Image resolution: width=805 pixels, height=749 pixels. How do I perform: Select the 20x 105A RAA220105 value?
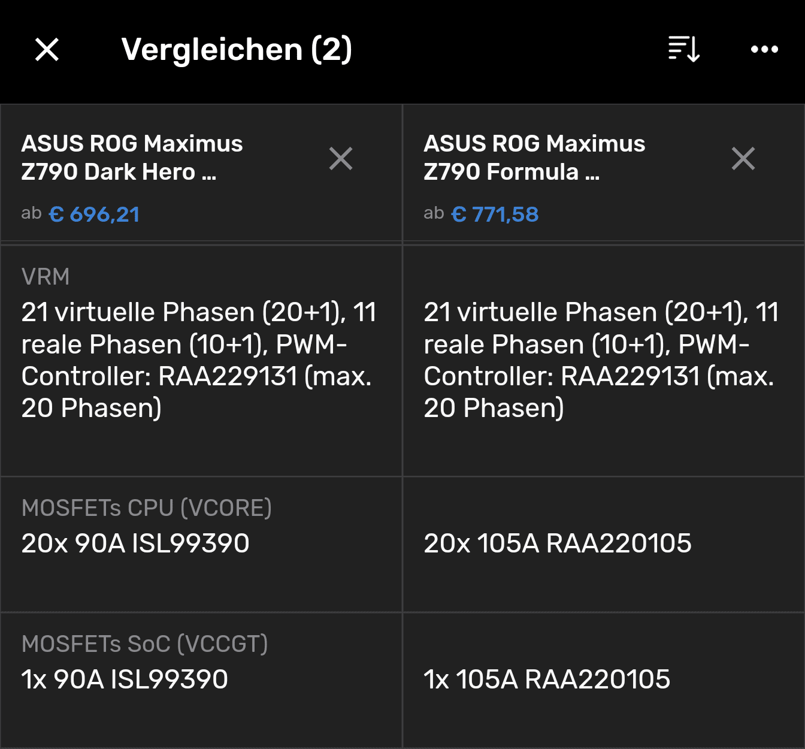click(x=558, y=543)
